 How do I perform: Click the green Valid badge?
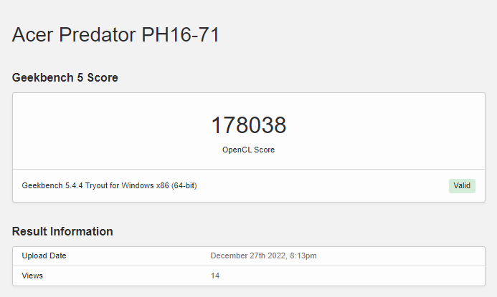coord(462,186)
